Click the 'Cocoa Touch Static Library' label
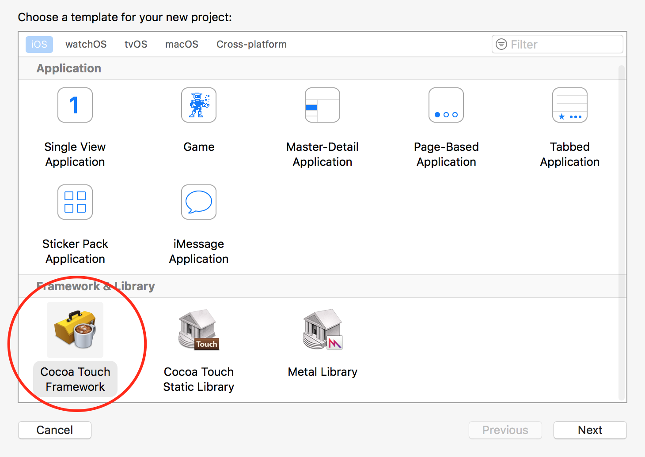The image size is (645, 457). coord(199,379)
